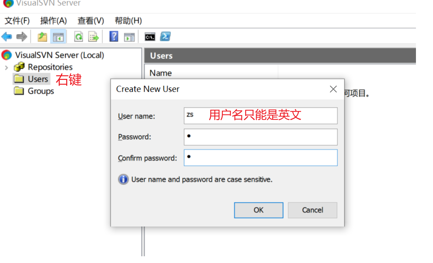The image size is (433, 263).
Task: Open the 操作(A) menu
Action: pyautogui.click(x=53, y=21)
